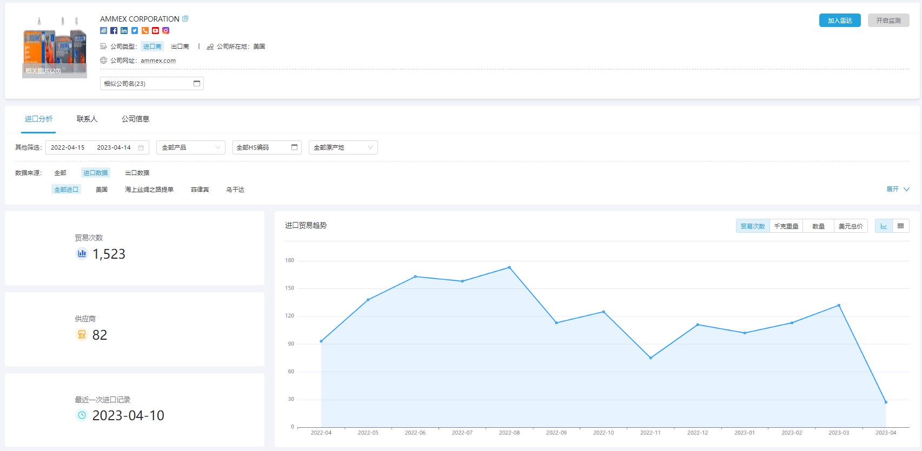Click the clock icon beside 2023-04-10
The image size is (922, 451).
82,415
